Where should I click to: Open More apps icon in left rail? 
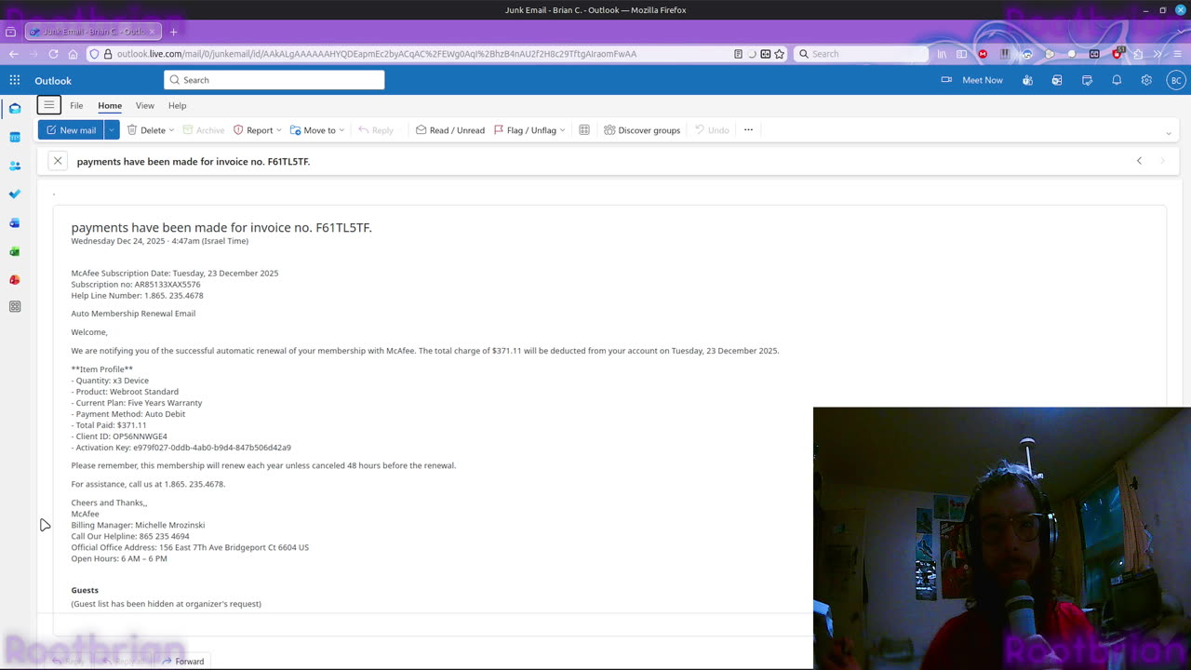(x=15, y=306)
